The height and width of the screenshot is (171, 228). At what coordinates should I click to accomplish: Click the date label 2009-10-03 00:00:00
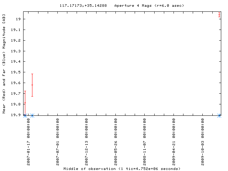(x=203, y=142)
